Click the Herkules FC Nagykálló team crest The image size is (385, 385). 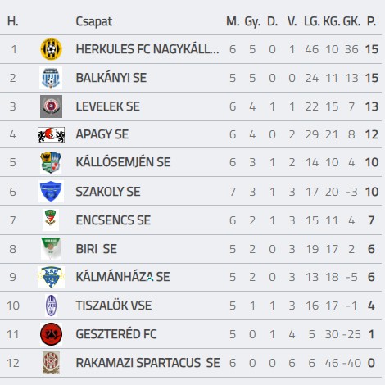point(51,49)
